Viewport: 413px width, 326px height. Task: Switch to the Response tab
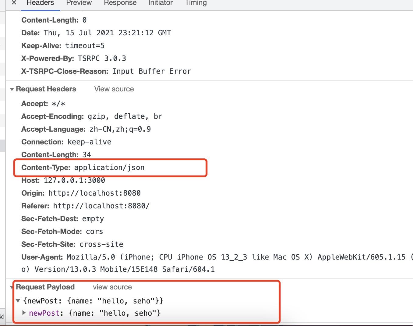point(120,3)
